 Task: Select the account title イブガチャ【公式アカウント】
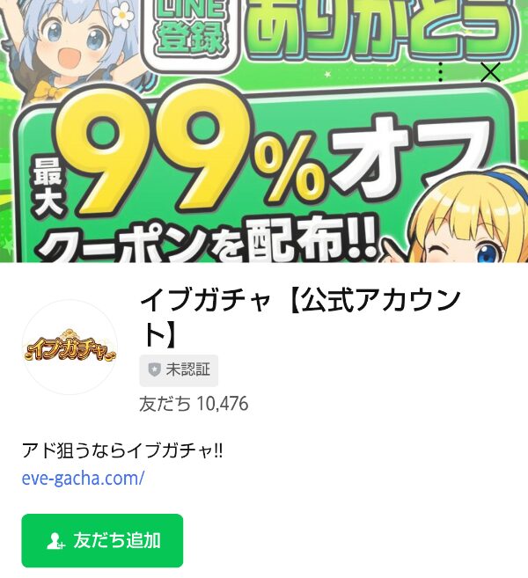tap(300, 318)
